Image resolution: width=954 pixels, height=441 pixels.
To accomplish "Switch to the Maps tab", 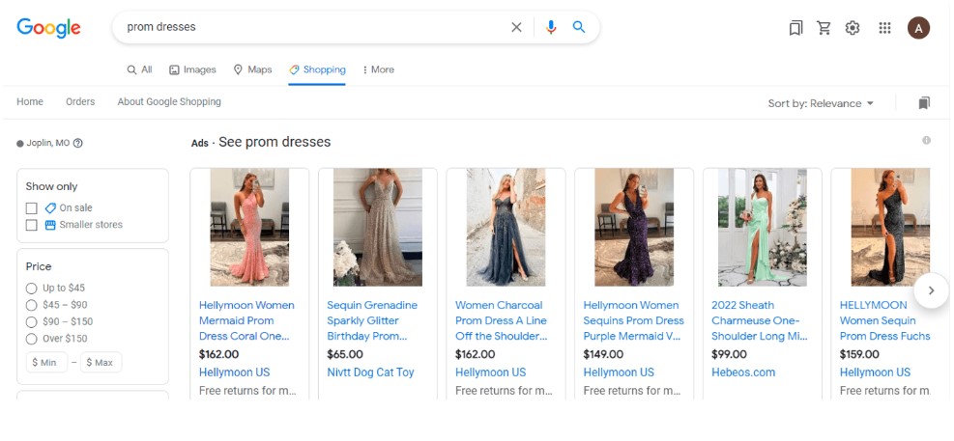I will 252,69.
